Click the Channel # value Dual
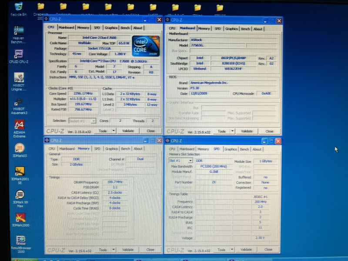The height and width of the screenshot is (261, 348). coord(140,159)
